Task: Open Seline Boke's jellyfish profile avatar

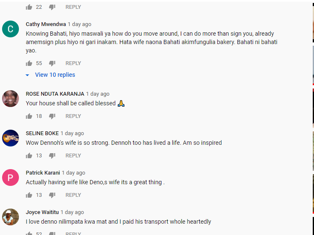Action: tap(11, 138)
